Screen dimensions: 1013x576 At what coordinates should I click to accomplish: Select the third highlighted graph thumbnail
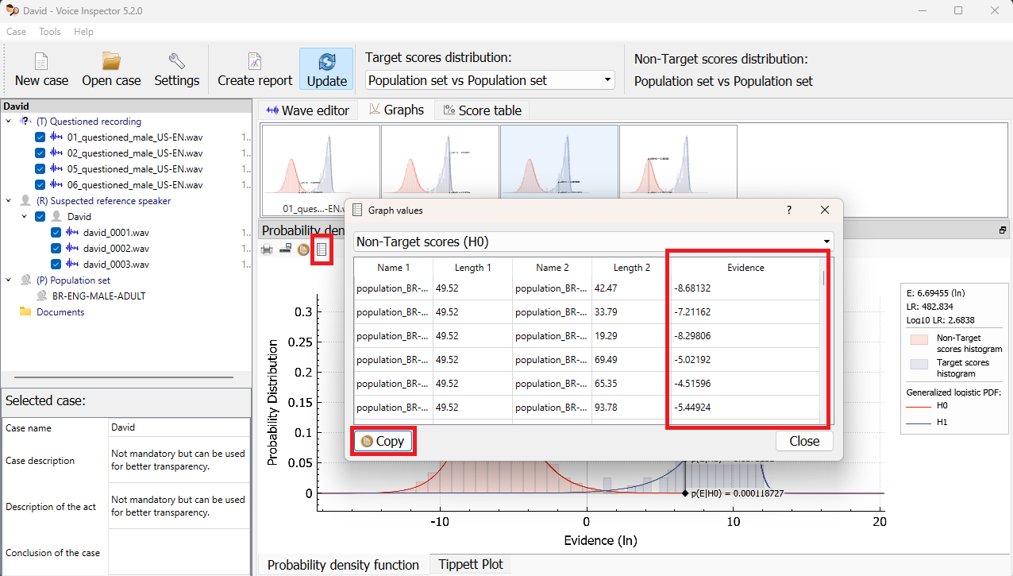(559, 161)
